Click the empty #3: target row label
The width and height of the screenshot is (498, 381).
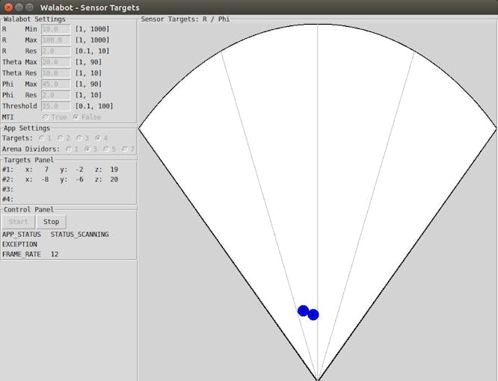(x=7, y=189)
